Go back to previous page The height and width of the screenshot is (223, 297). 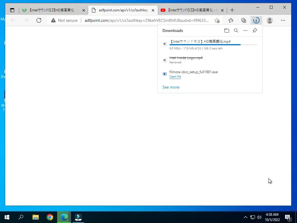(13, 20)
